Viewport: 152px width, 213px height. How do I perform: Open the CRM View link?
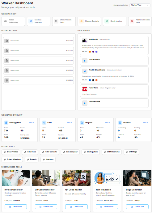point(70,122)
